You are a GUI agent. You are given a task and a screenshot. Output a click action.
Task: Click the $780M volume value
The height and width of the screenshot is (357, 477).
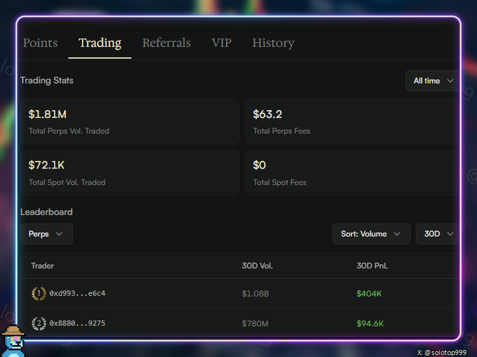[x=255, y=323]
